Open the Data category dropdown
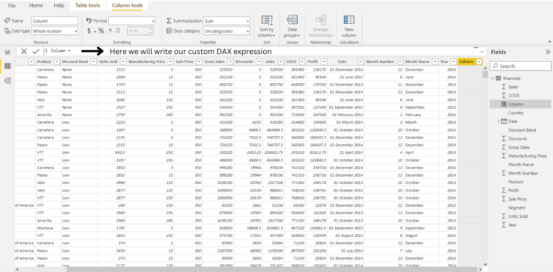Image resolution: width=553 pixels, height=272 pixels. tap(227, 31)
